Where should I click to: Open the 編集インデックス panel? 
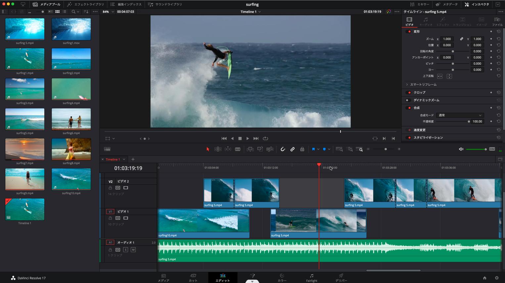point(126,4)
